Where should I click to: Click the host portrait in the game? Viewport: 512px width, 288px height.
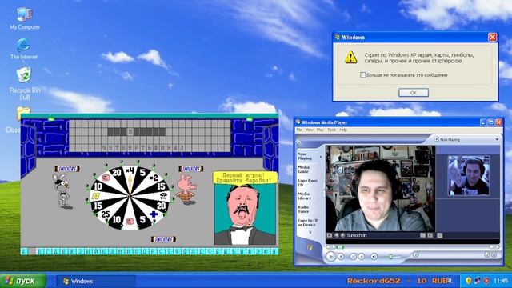click(245, 214)
